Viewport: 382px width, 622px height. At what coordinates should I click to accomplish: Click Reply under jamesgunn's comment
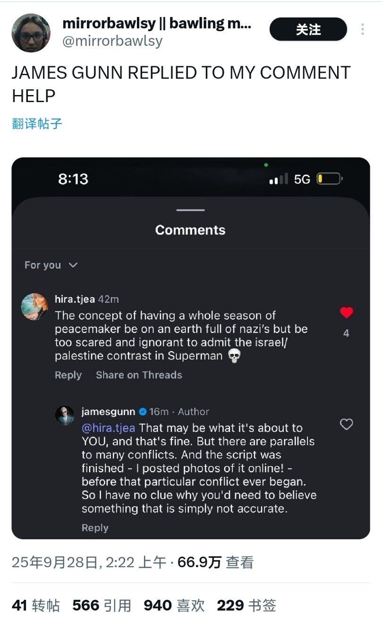click(x=95, y=528)
